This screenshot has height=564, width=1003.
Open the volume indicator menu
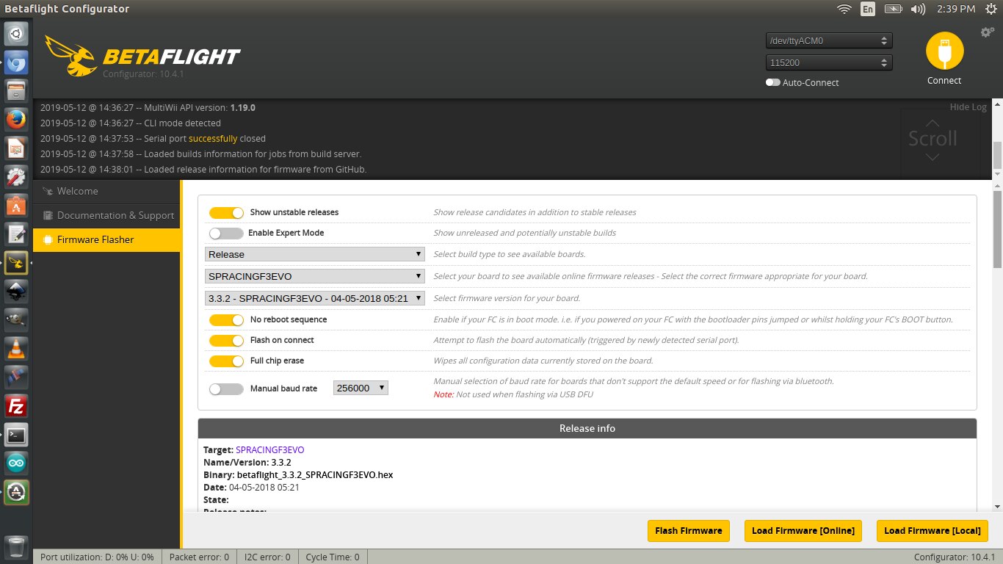click(x=918, y=9)
